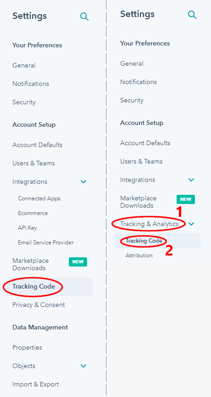Open Properties under Data Management
The width and height of the screenshot is (211, 397).
27,348
